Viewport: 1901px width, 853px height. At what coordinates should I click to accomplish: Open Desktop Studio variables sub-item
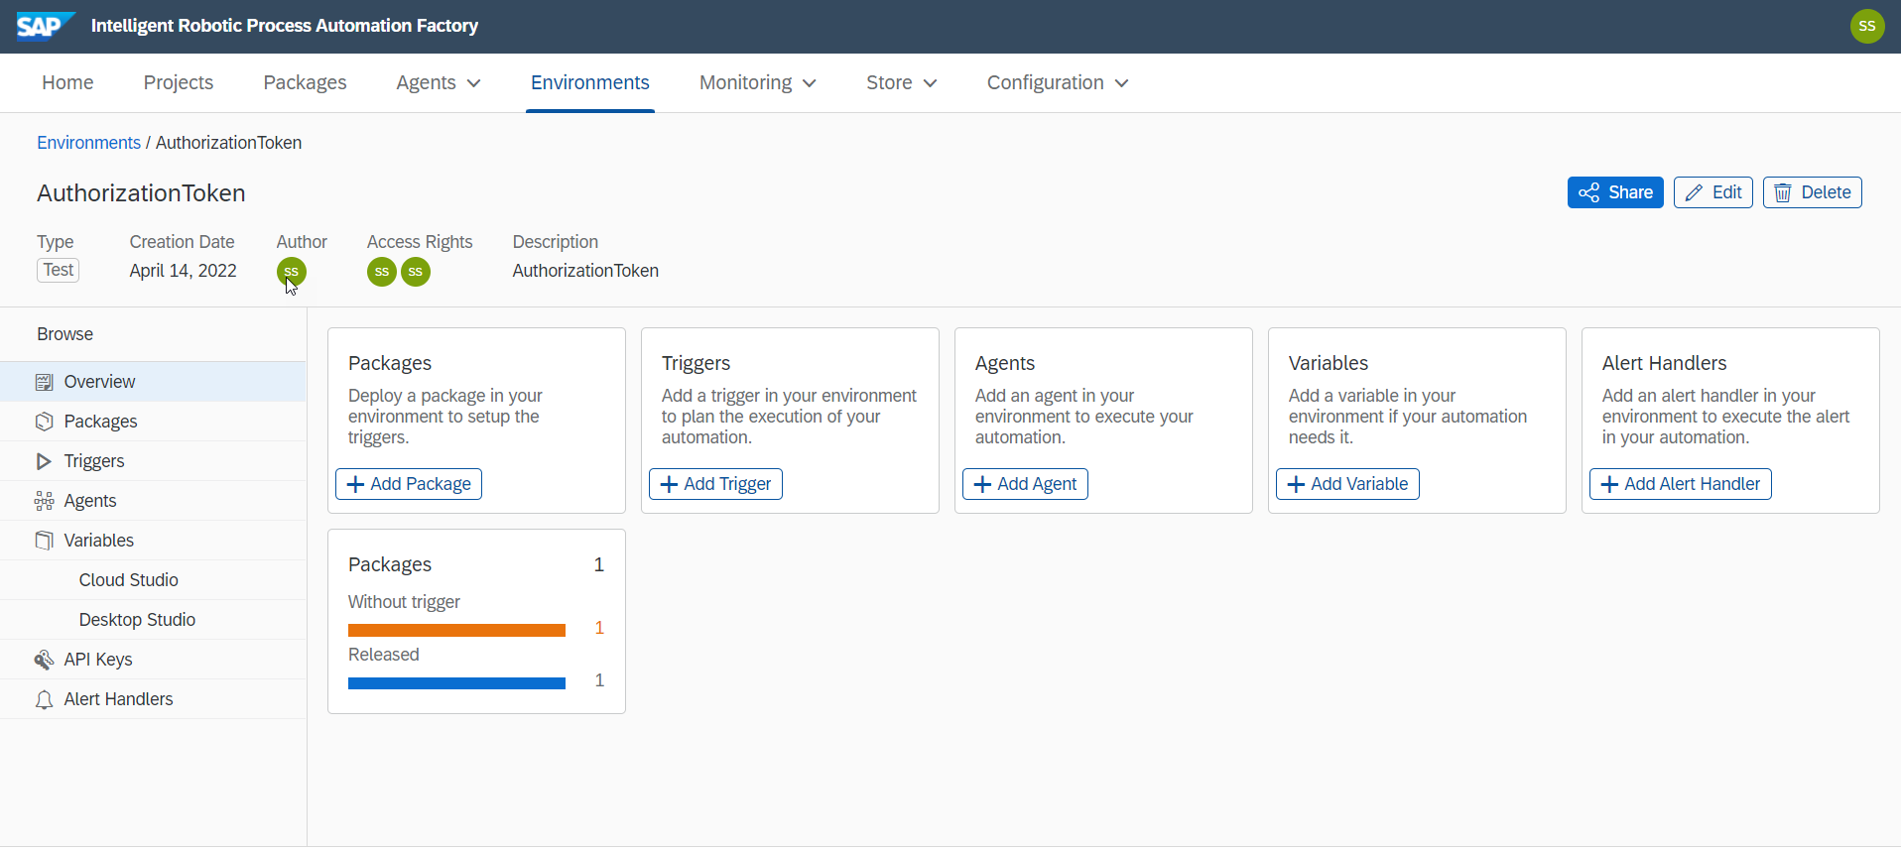153,620
